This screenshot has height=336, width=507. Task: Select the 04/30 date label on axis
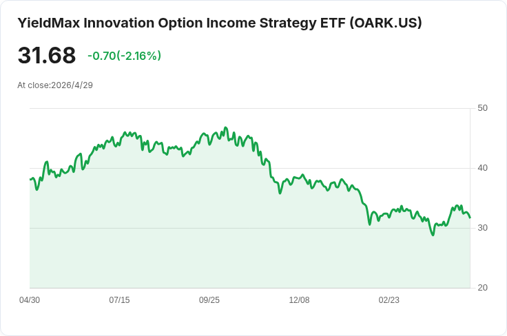click(x=30, y=300)
